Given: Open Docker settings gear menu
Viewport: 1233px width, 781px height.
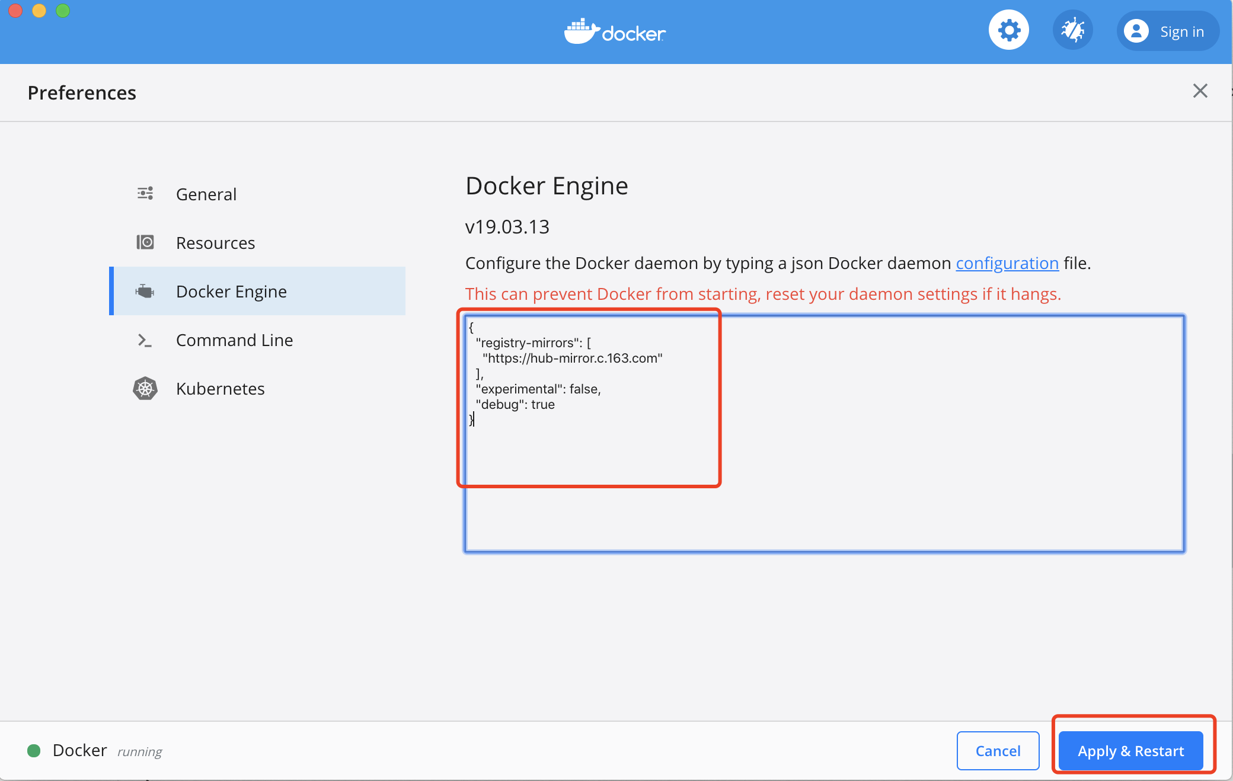Looking at the screenshot, I should click(x=1010, y=33).
